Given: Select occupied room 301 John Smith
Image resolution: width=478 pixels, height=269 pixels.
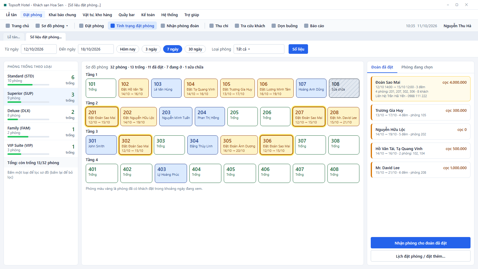Looking at the screenshot, I should click(101, 145).
